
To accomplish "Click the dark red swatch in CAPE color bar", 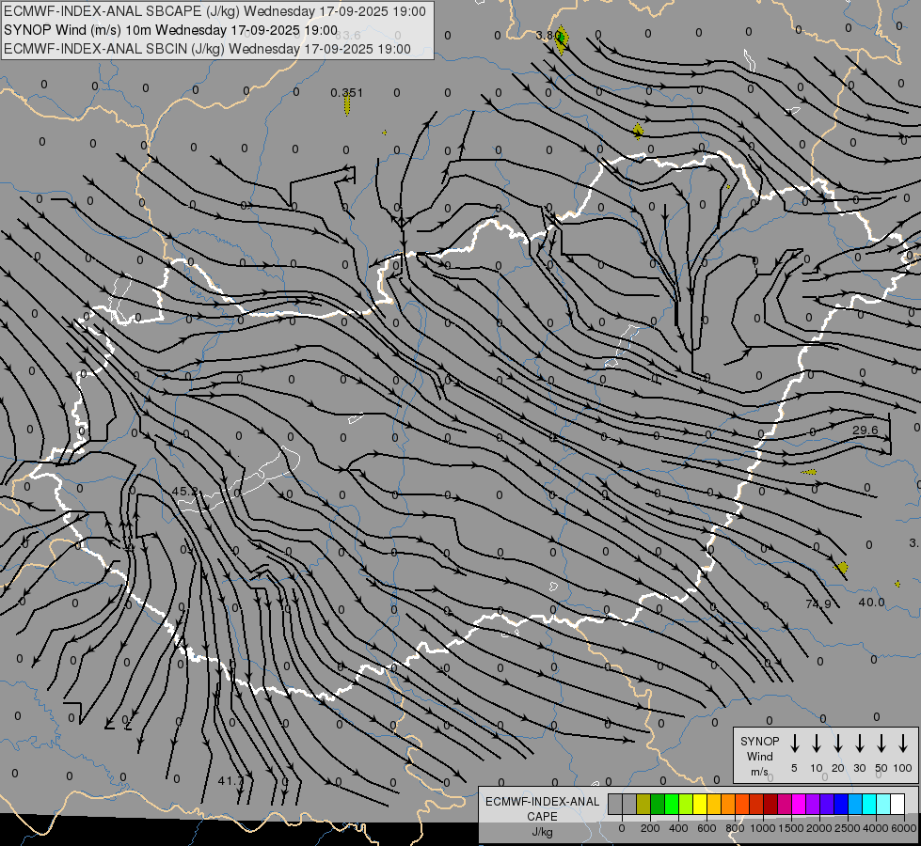I will click(x=770, y=804).
